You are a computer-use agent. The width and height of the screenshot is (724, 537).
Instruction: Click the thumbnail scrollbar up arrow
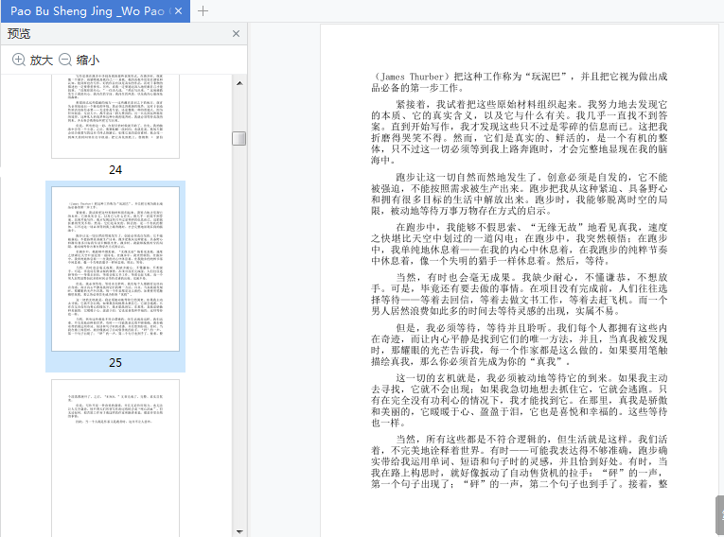[x=239, y=83]
